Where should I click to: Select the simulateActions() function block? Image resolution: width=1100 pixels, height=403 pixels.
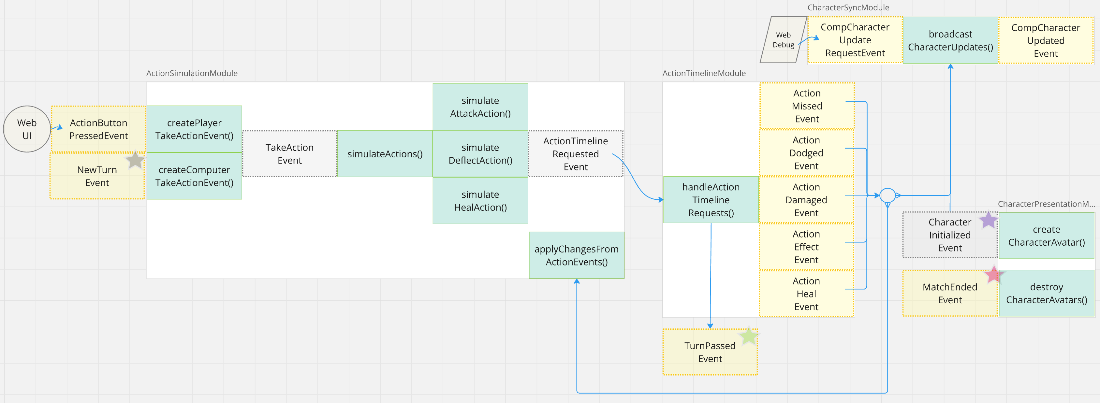(x=385, y=154)
